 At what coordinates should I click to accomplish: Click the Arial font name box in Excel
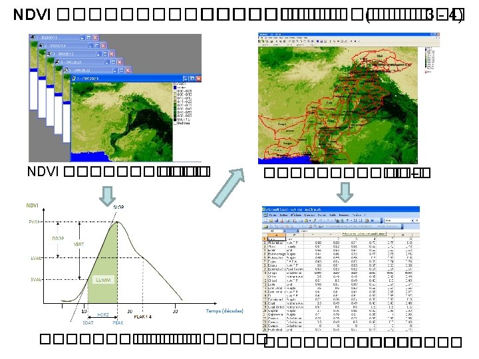click(x=398, y=221)
